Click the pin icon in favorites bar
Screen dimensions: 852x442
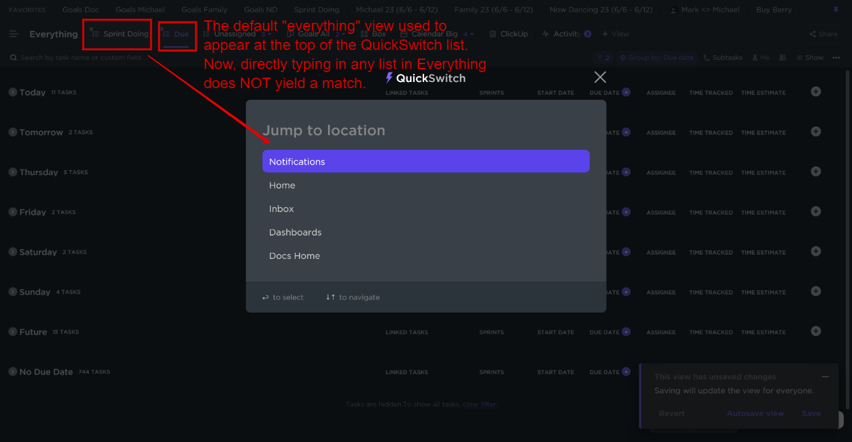point(836,10)
